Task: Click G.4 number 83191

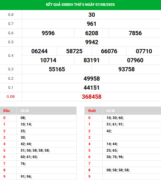Action: (x=91, y=60)
